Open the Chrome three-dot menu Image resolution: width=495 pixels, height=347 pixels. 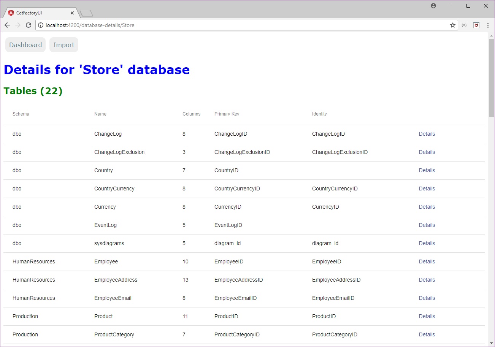[x=487, y=25]
